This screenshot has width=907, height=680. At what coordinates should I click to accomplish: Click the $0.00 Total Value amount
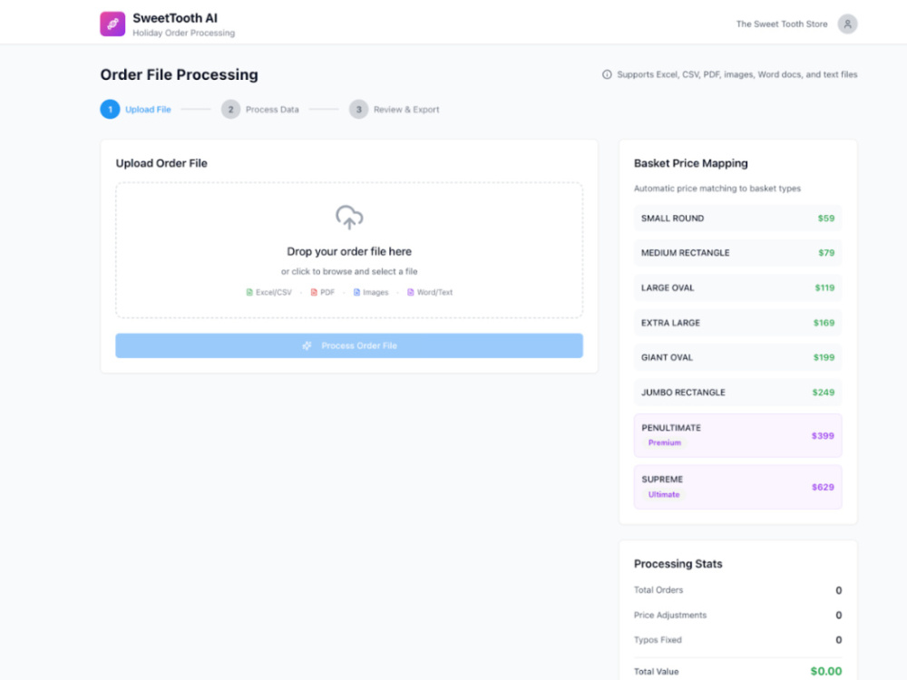point(826,671)
